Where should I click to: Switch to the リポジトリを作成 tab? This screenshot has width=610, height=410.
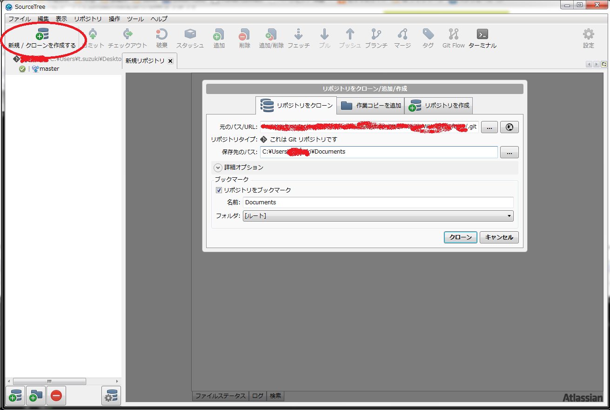(439, 106)
